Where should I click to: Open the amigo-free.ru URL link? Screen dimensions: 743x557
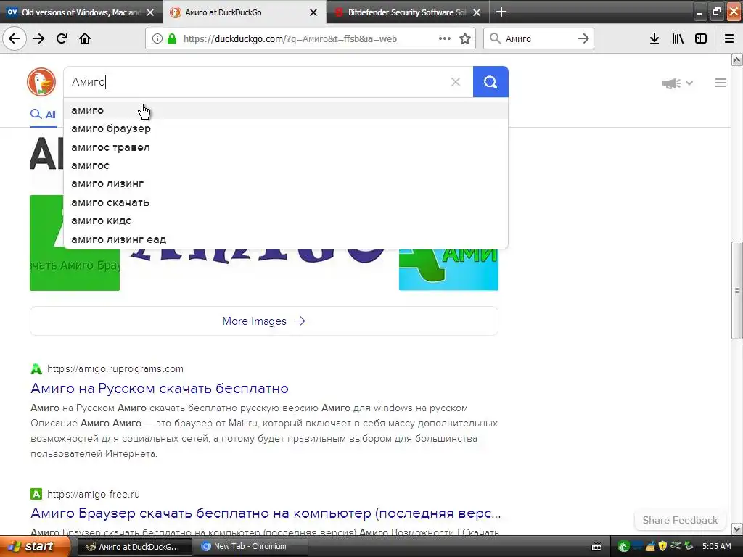[x=94, y=494]
